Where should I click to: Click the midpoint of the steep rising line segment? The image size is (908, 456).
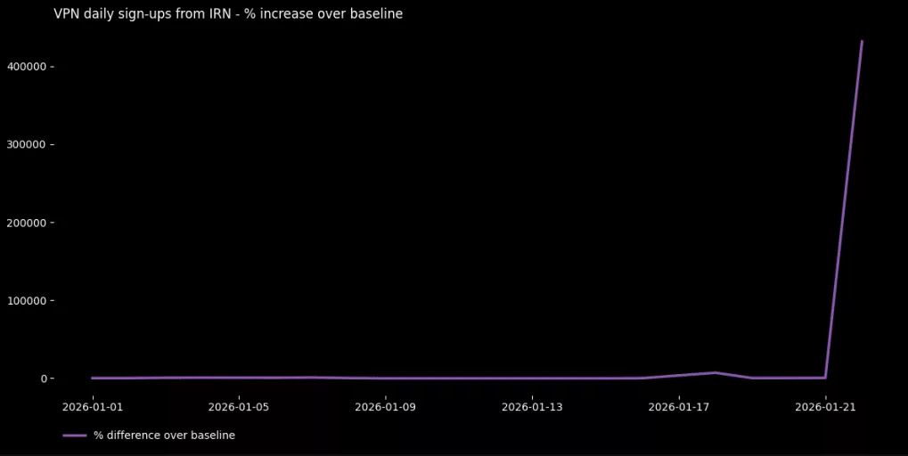pos(843,209)
